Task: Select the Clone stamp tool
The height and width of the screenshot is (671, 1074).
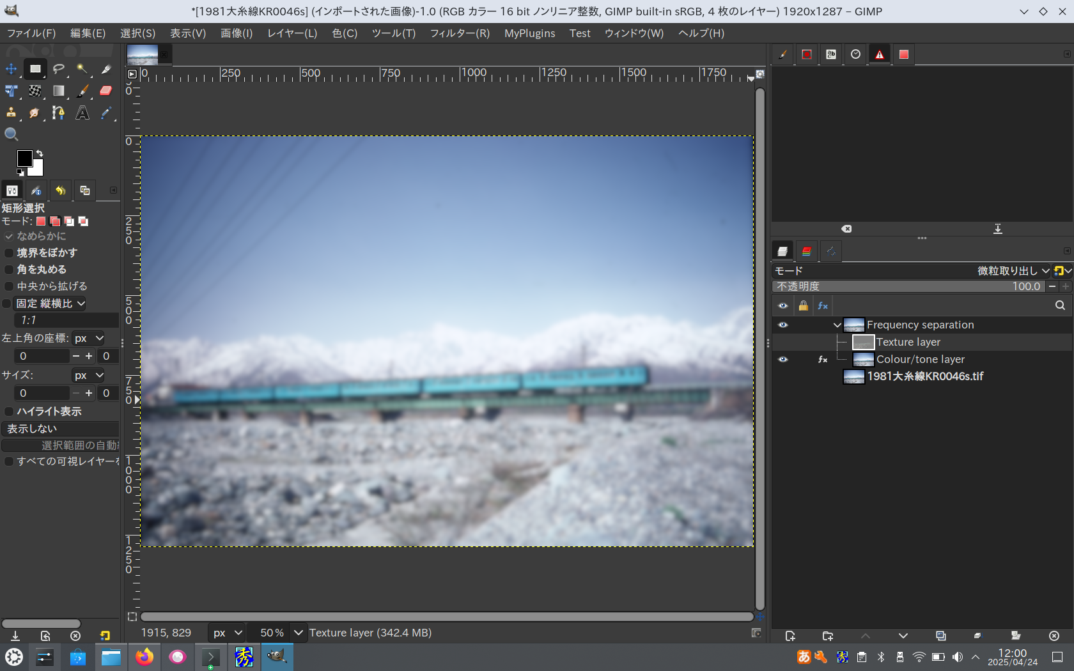Action: pos(10,113)
